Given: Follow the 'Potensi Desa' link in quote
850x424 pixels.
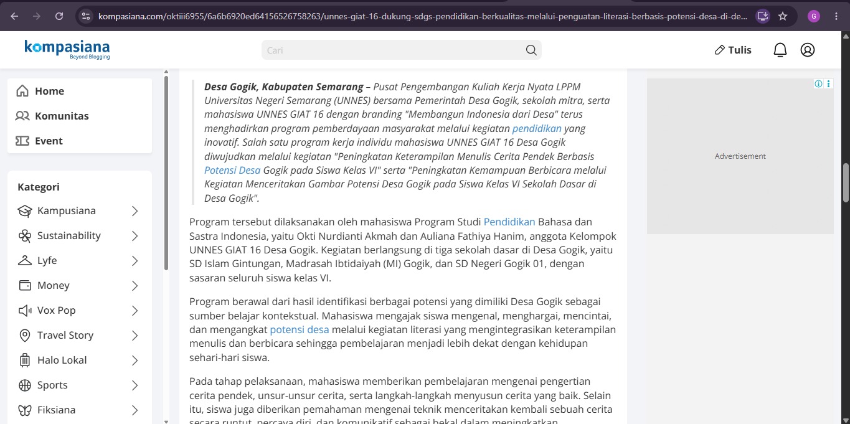Looking at the screenshot, I should (x=232, y=170).
